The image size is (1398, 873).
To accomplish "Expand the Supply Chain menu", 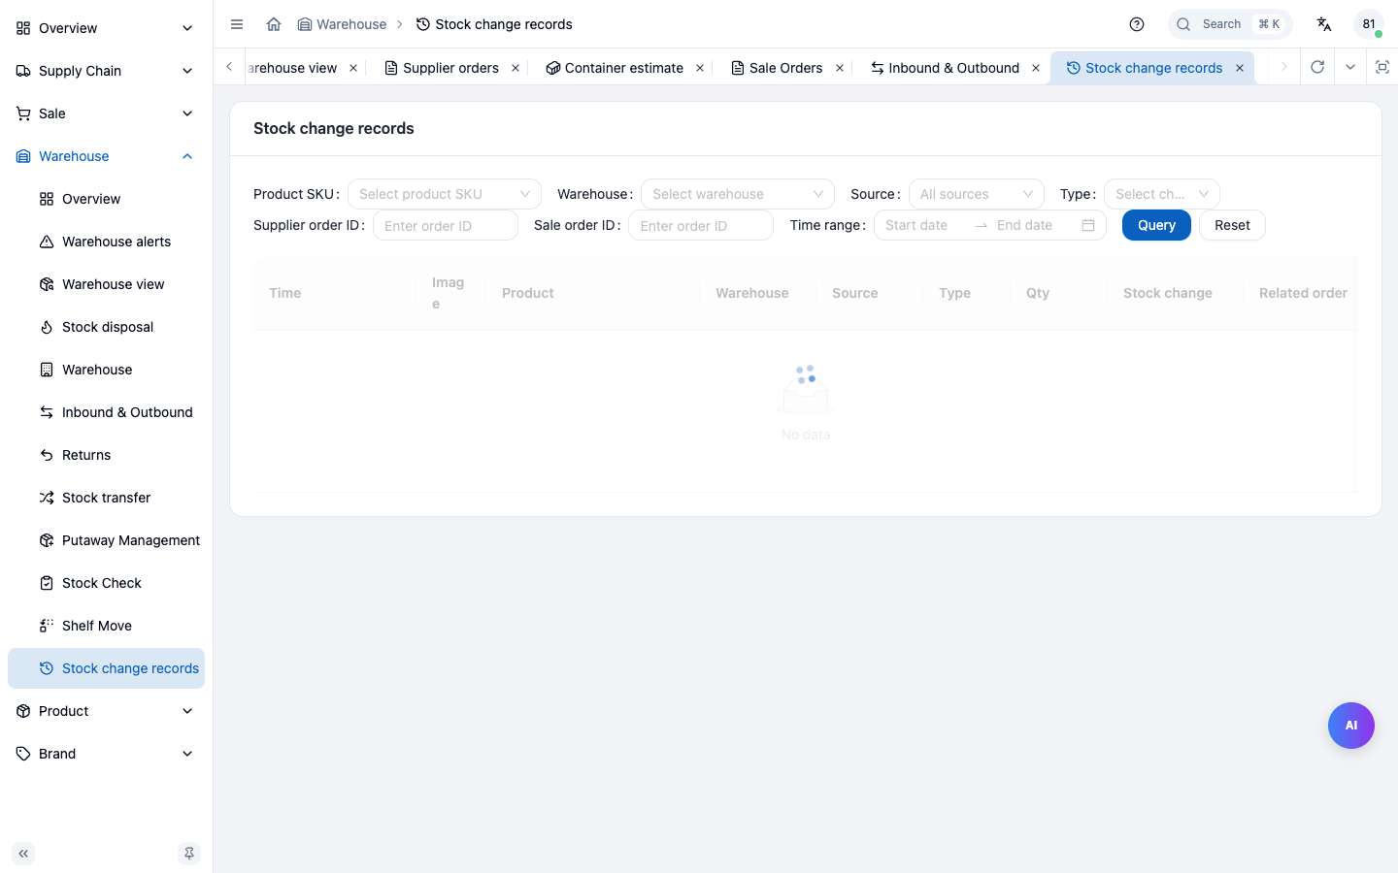I will click(x=106, y=71).
